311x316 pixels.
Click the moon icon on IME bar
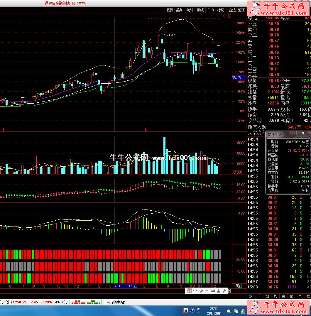click(x=201, y=291)
